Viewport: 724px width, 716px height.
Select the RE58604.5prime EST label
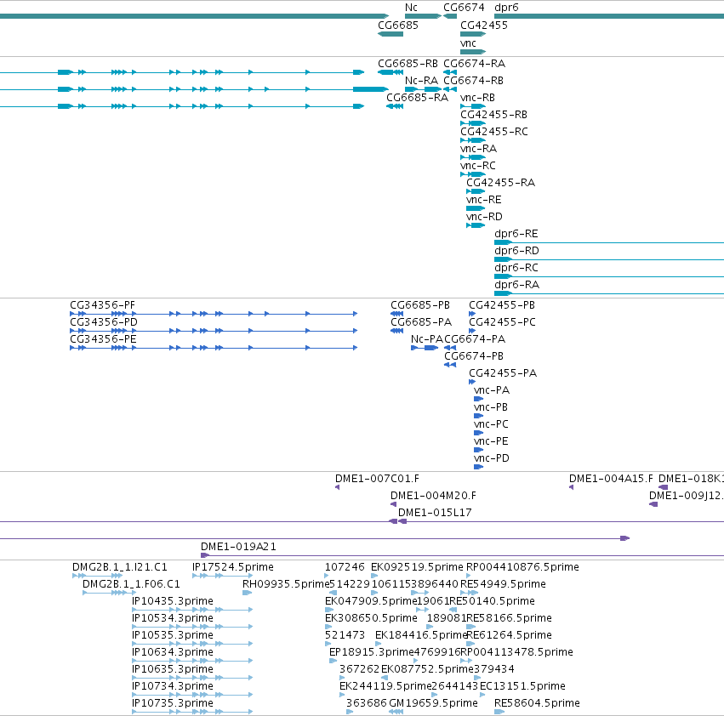point(537,703)
